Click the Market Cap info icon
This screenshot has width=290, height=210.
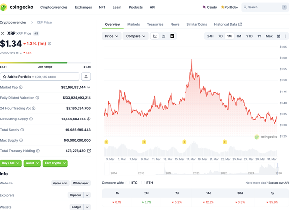(x=20, y=87)
